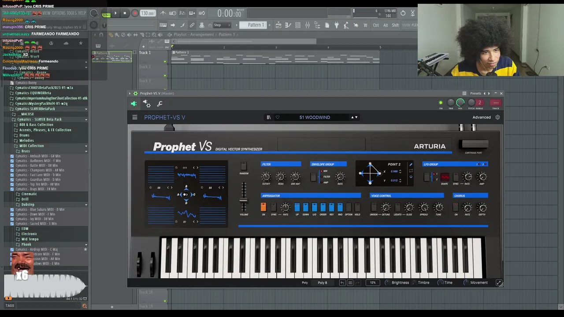Click the undo arrow in plugin footer

tap(342, 283)
